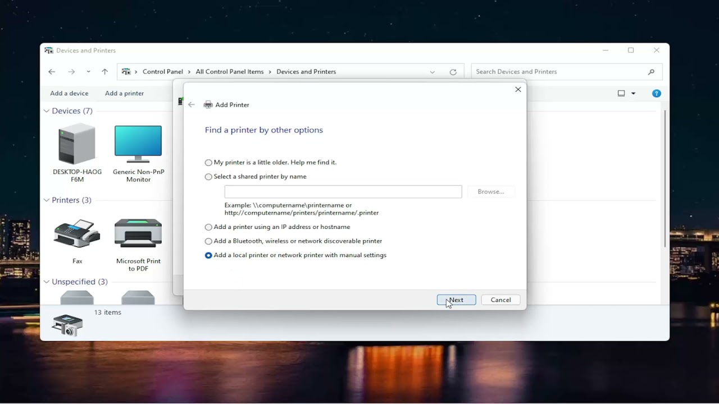The width and height of the screenshot is (719, 404).
Task: Collapse the Devices (7) group
Action: (x=47, y=111)
